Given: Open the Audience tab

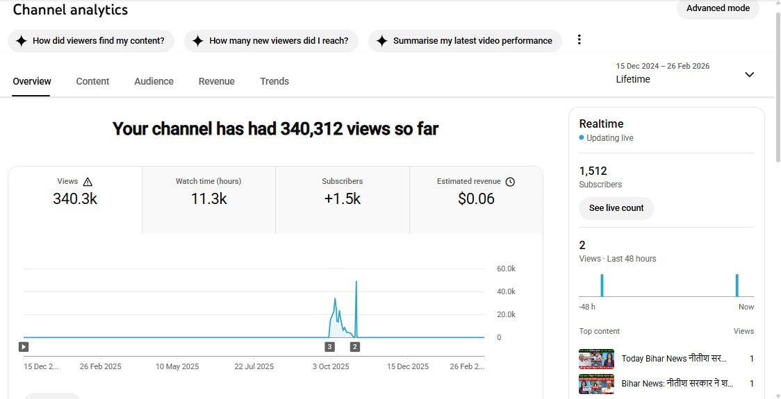Looking at the screenshot, I should (154, 81).
